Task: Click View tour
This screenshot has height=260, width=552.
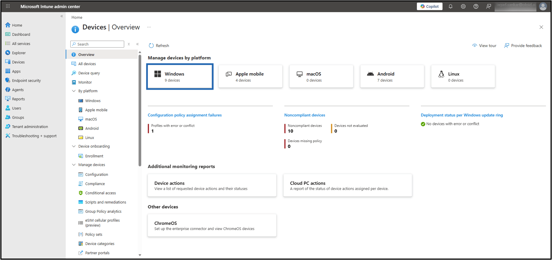Action: [484, 46]
